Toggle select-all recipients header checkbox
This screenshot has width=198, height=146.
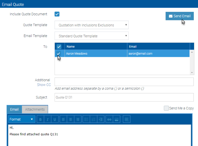click(x=59, y=46)
